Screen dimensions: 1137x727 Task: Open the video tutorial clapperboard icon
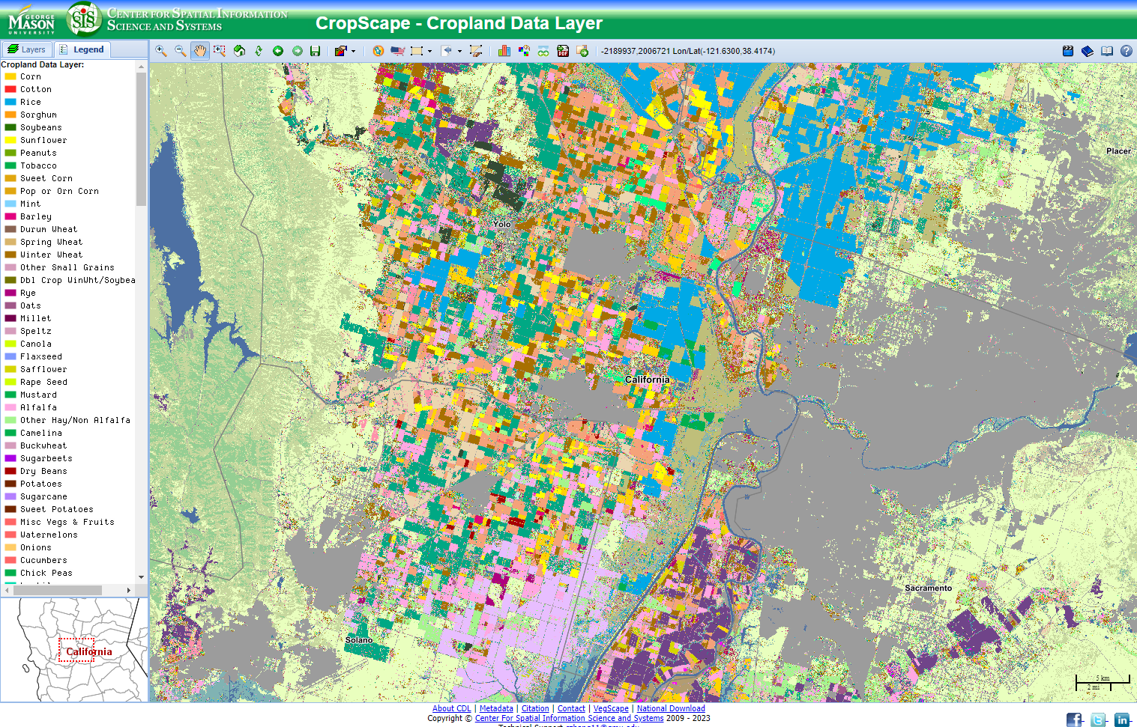click(x=1068, y=51)
